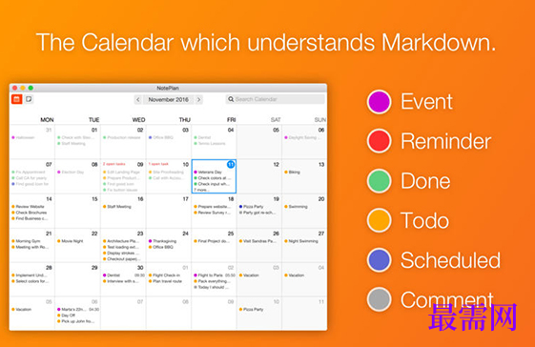Open the November 2016 month label
535x347 pixels.
click(168, 100)
